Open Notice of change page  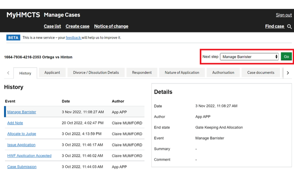[111, 26]
